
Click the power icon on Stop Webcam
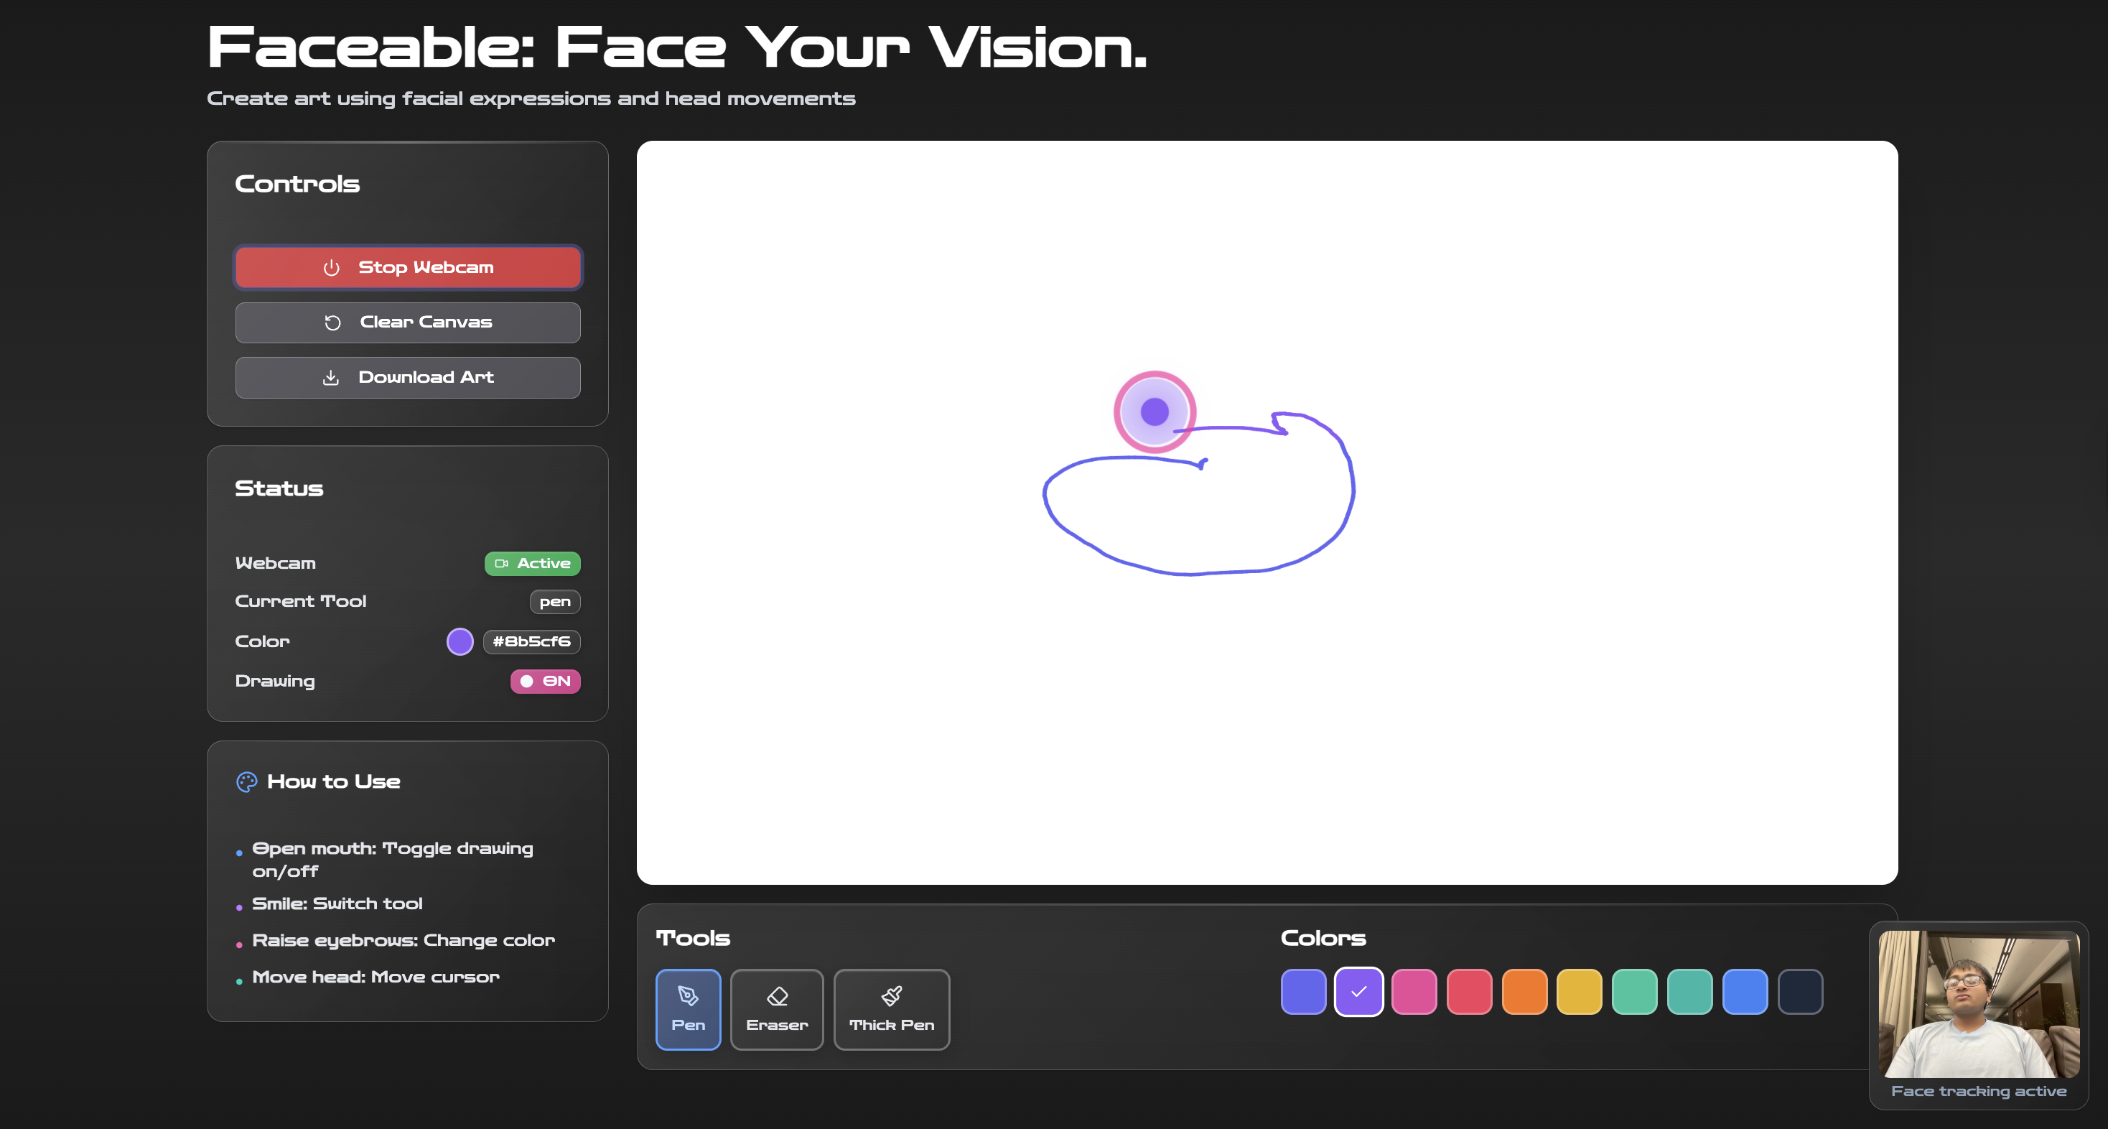tap(332, 268)
